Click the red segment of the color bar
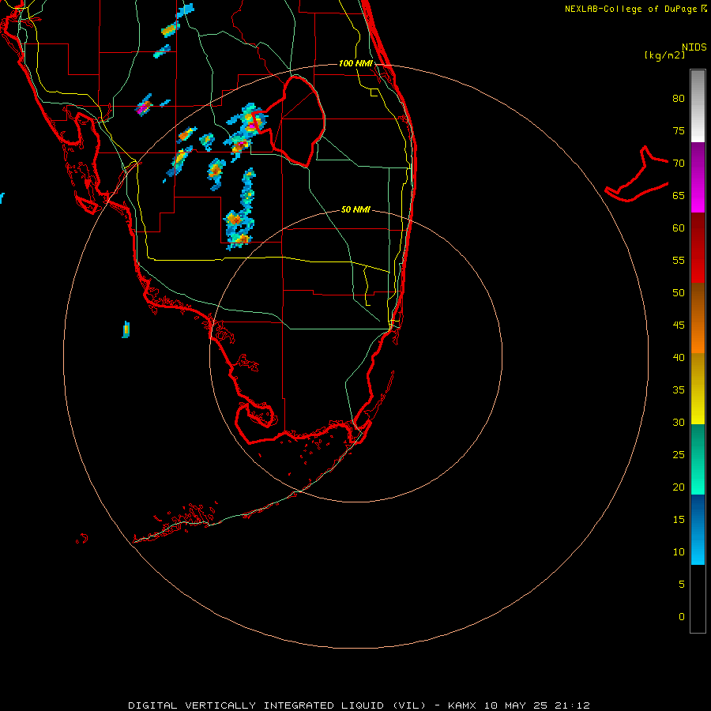Viewport: 711px width, 711px height. click(698, 247)
